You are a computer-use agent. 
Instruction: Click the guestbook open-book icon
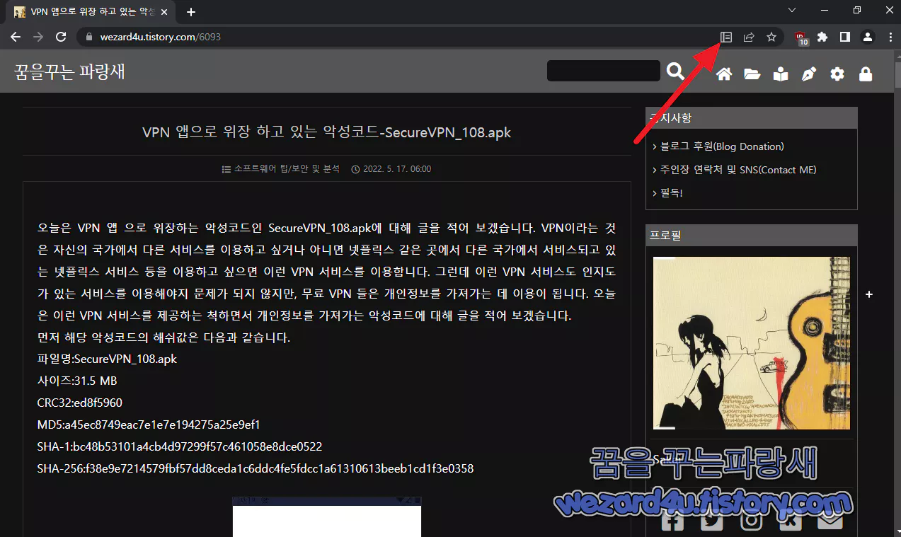click(780, 74)
